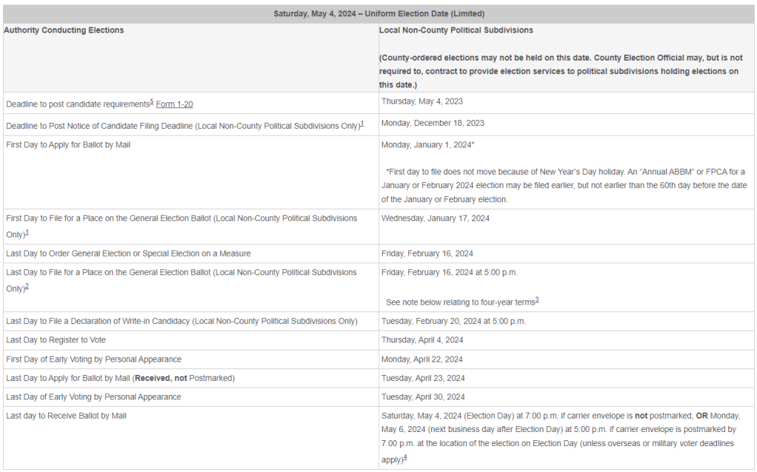Click the Thursday, May 4, 2023 date cell
757x472 pixels.
(x=422, y=101)
